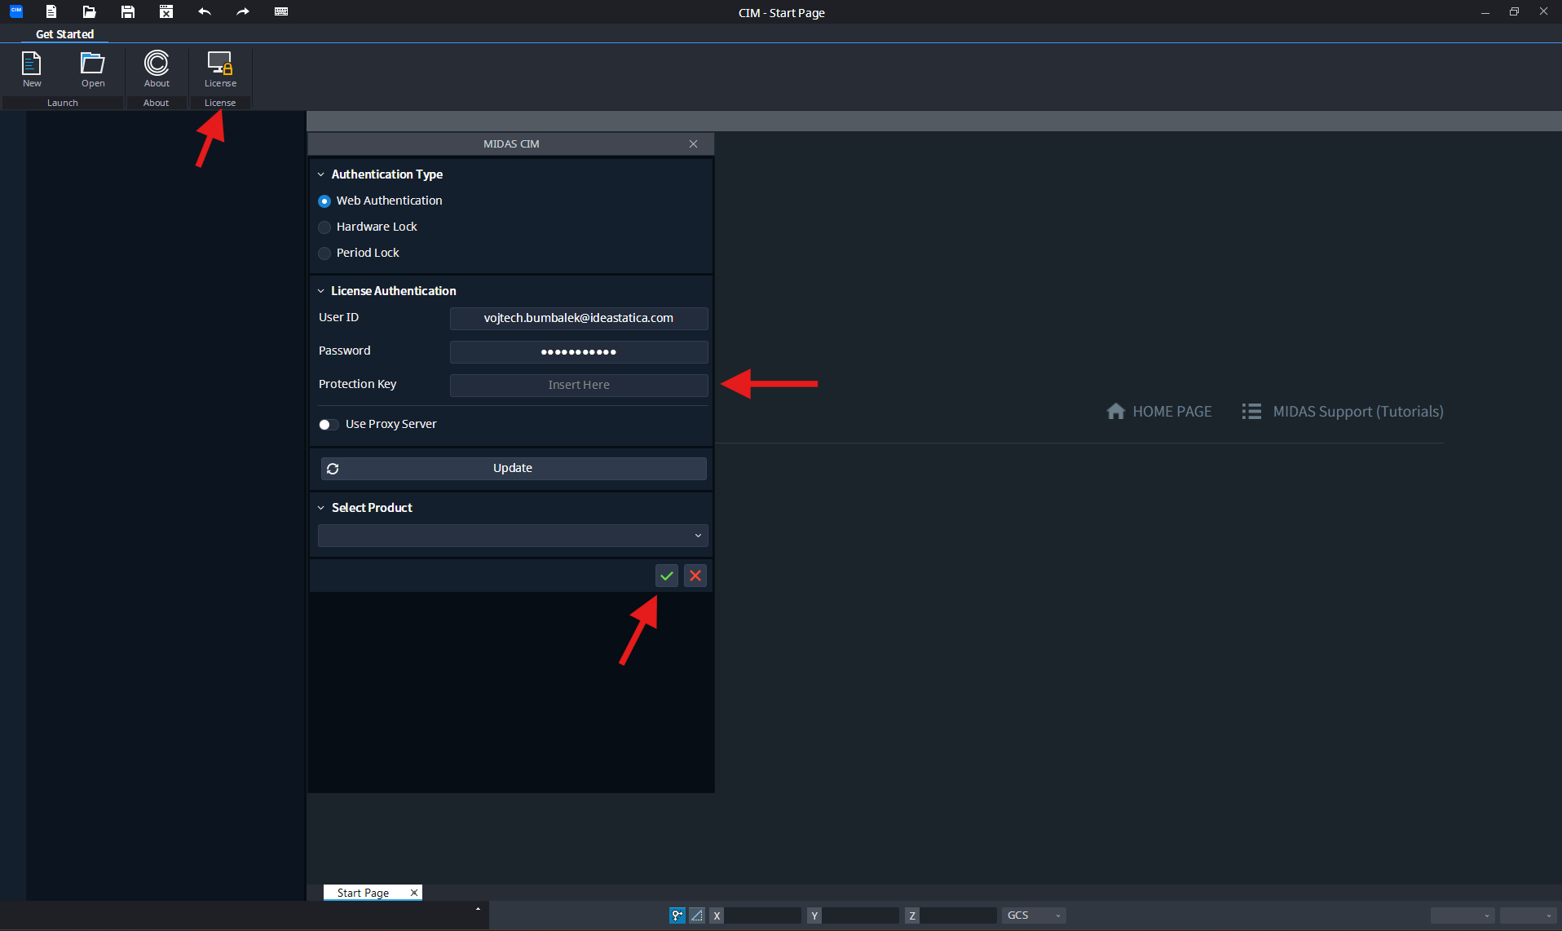Confirm license with green checkmark button
The image size is (1562, 931).
point(667,576)
